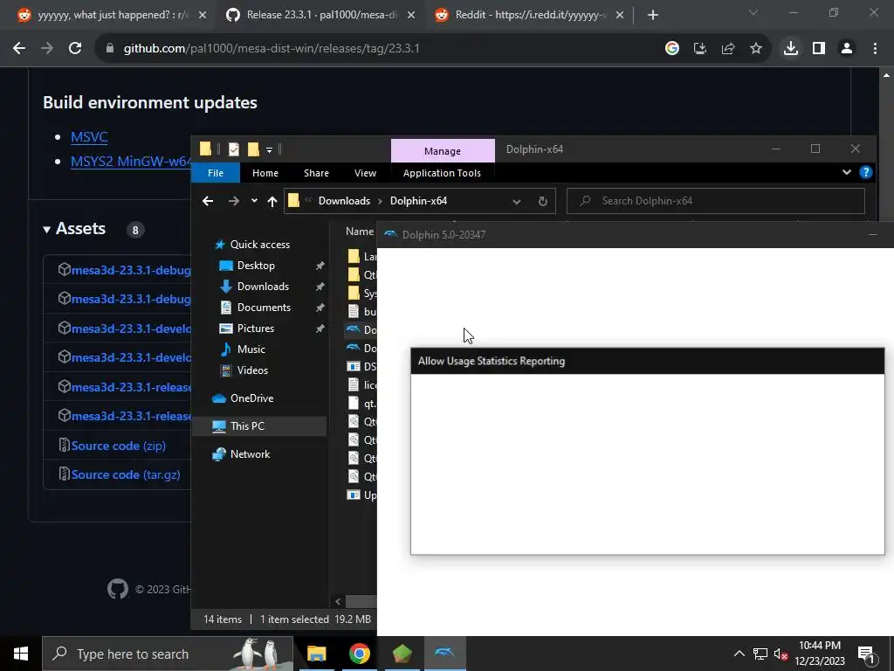Click the taskbar search box

click(x=168, y=654)
